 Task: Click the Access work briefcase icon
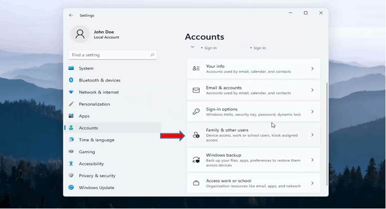(x=196, y=183)
